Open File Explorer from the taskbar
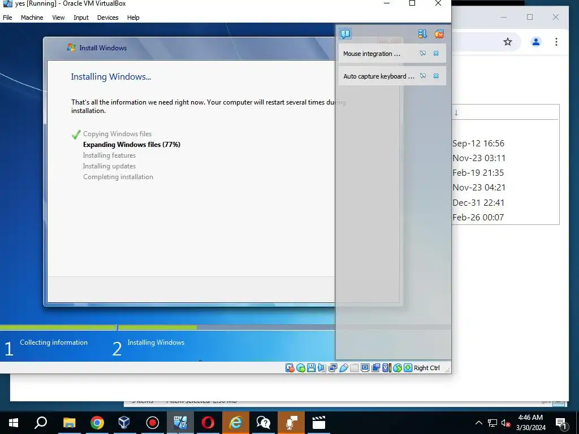This screenshot has height=434, width=579. [69, 423]
